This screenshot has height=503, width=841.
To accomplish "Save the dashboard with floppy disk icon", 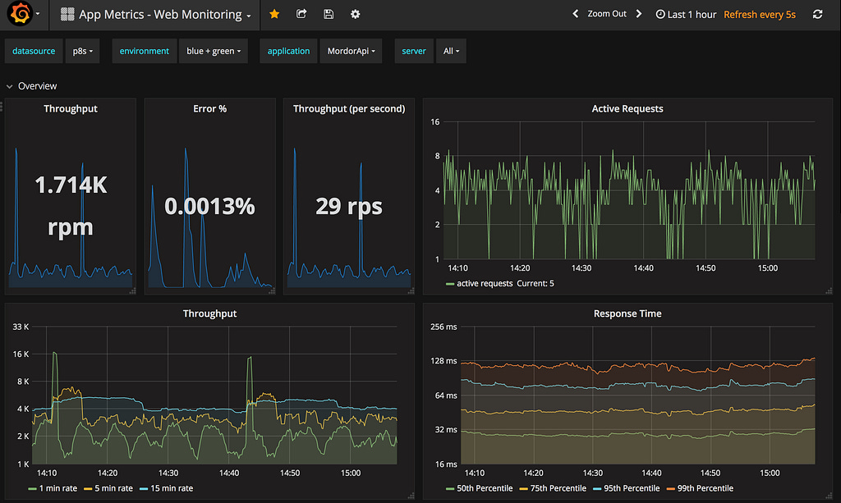I will 329,14.
